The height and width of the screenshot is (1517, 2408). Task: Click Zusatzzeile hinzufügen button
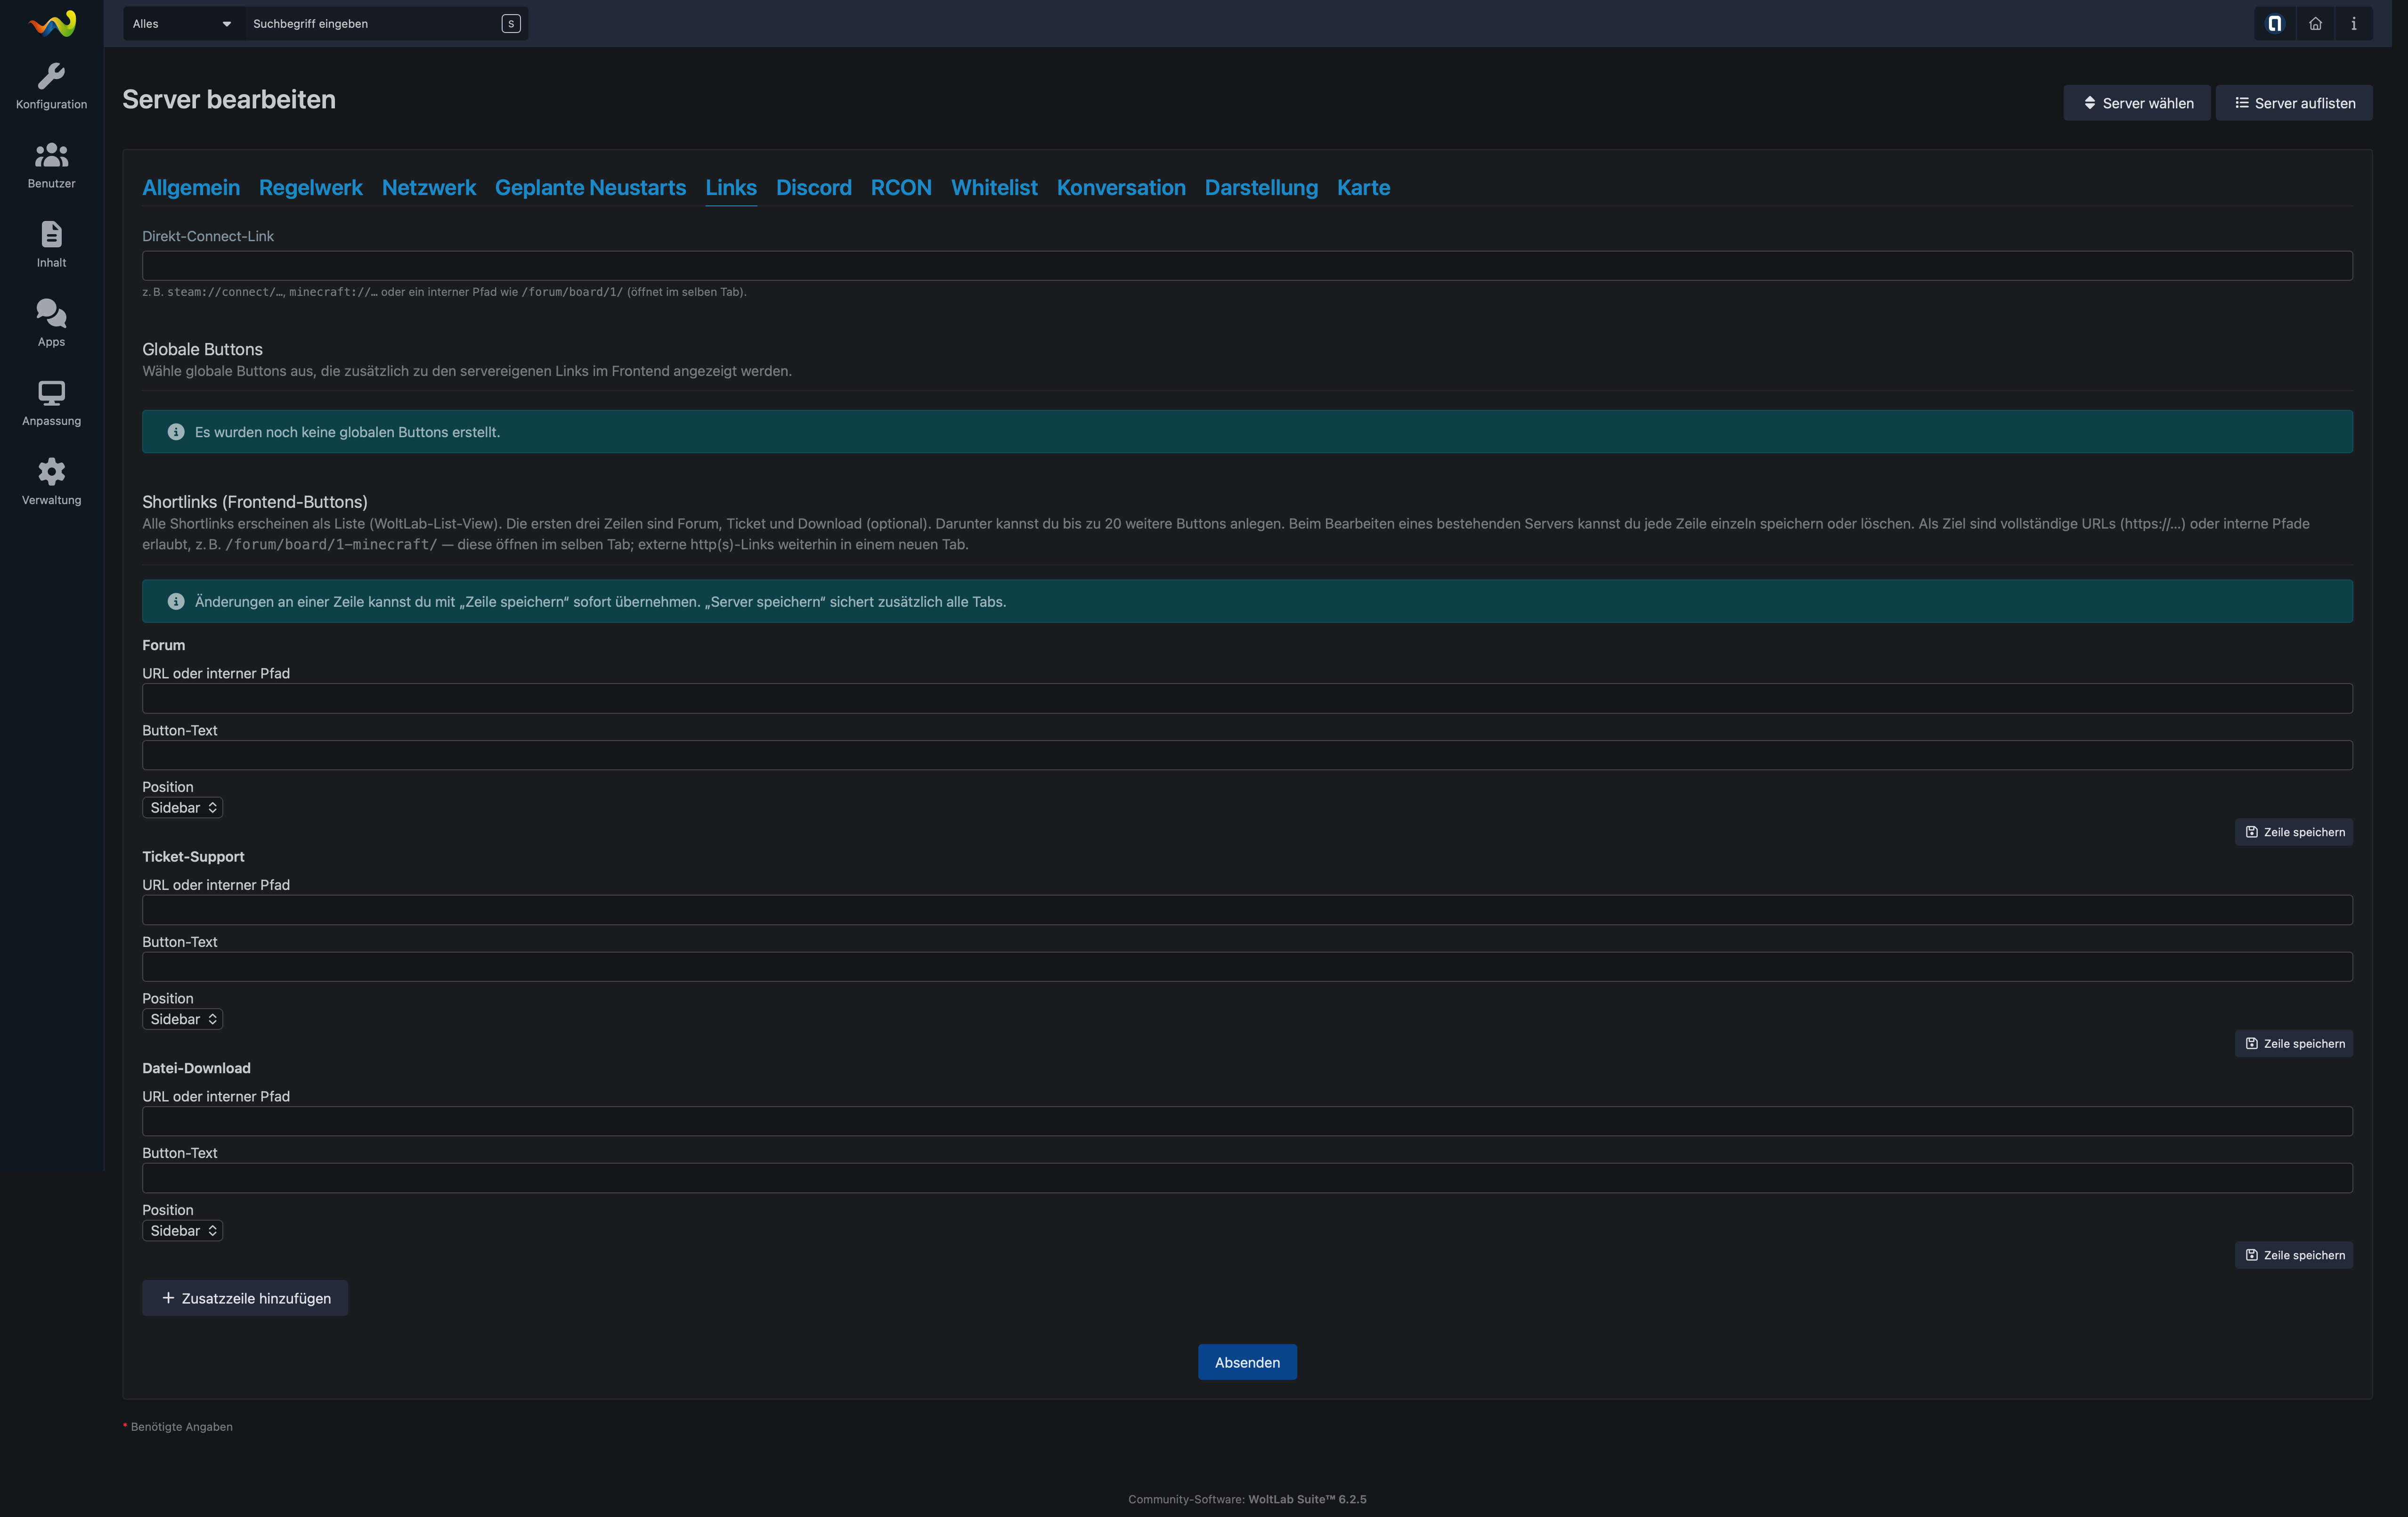click(x=245, y=1298)
